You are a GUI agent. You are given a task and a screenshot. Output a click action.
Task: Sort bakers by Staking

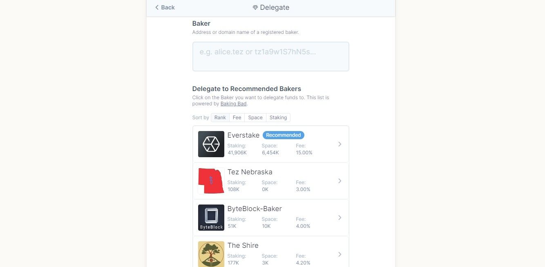(x=278, y=118)
